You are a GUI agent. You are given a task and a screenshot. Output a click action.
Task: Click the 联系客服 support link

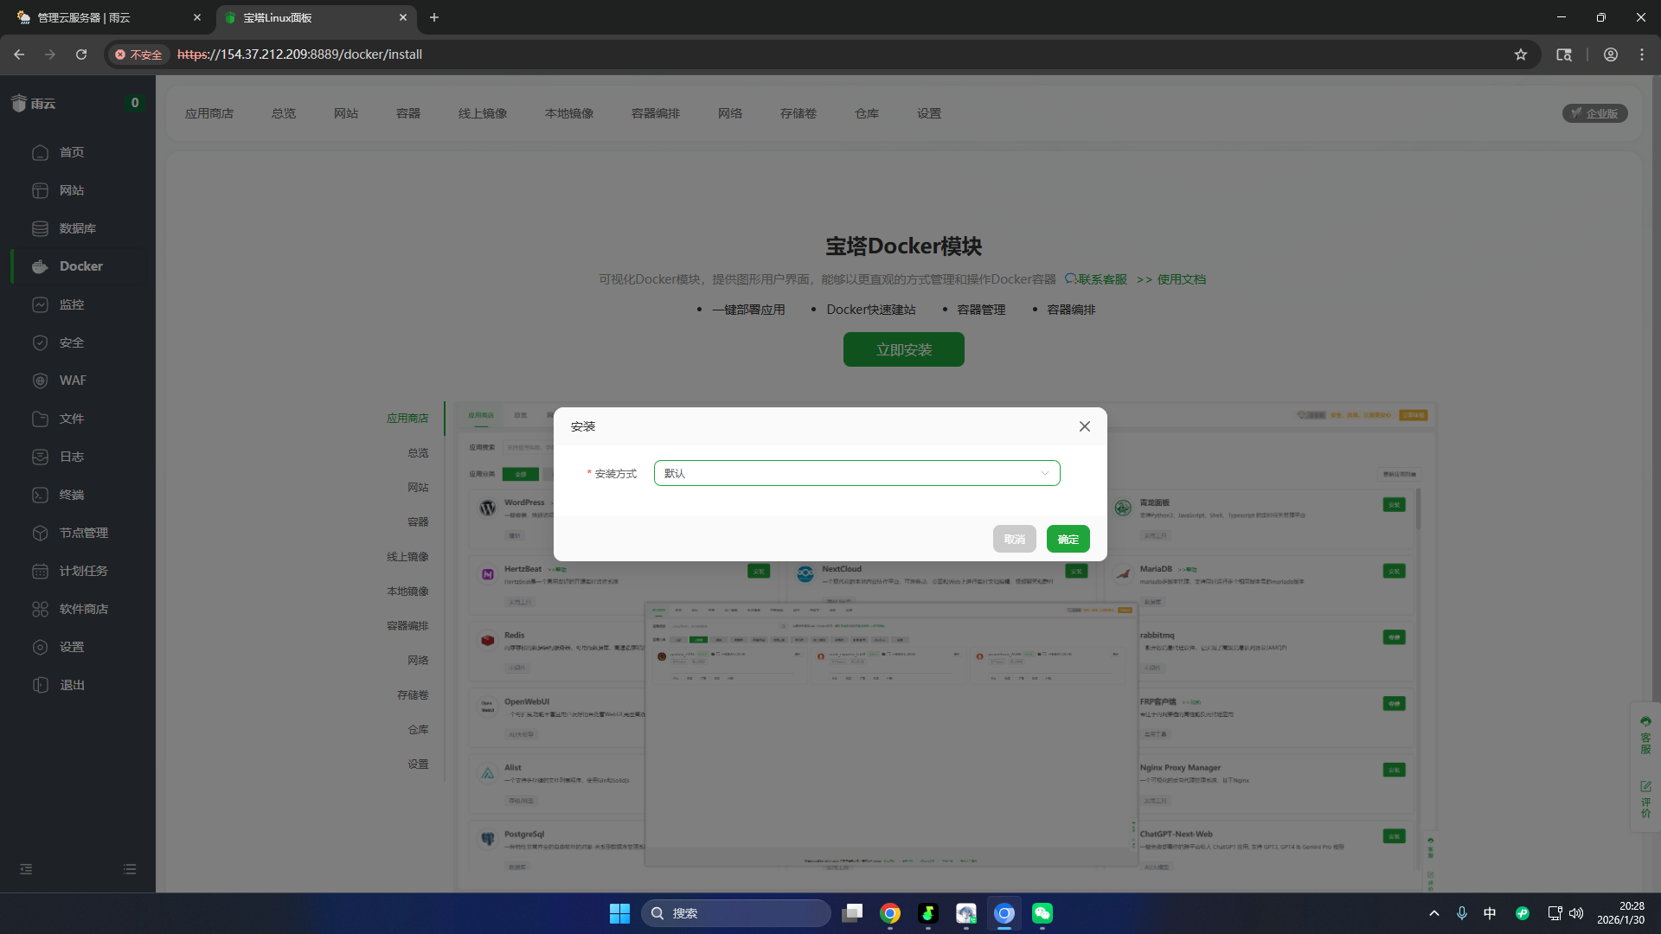pyautogui.click(x=1101, y=279)
